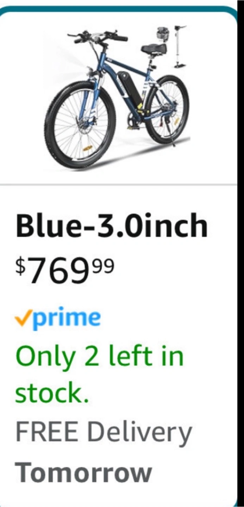Image resolution: width=244 pixels, height=507 pixels.
Task: Click the front wheel of the e-bike
Action: click(81, 125)
